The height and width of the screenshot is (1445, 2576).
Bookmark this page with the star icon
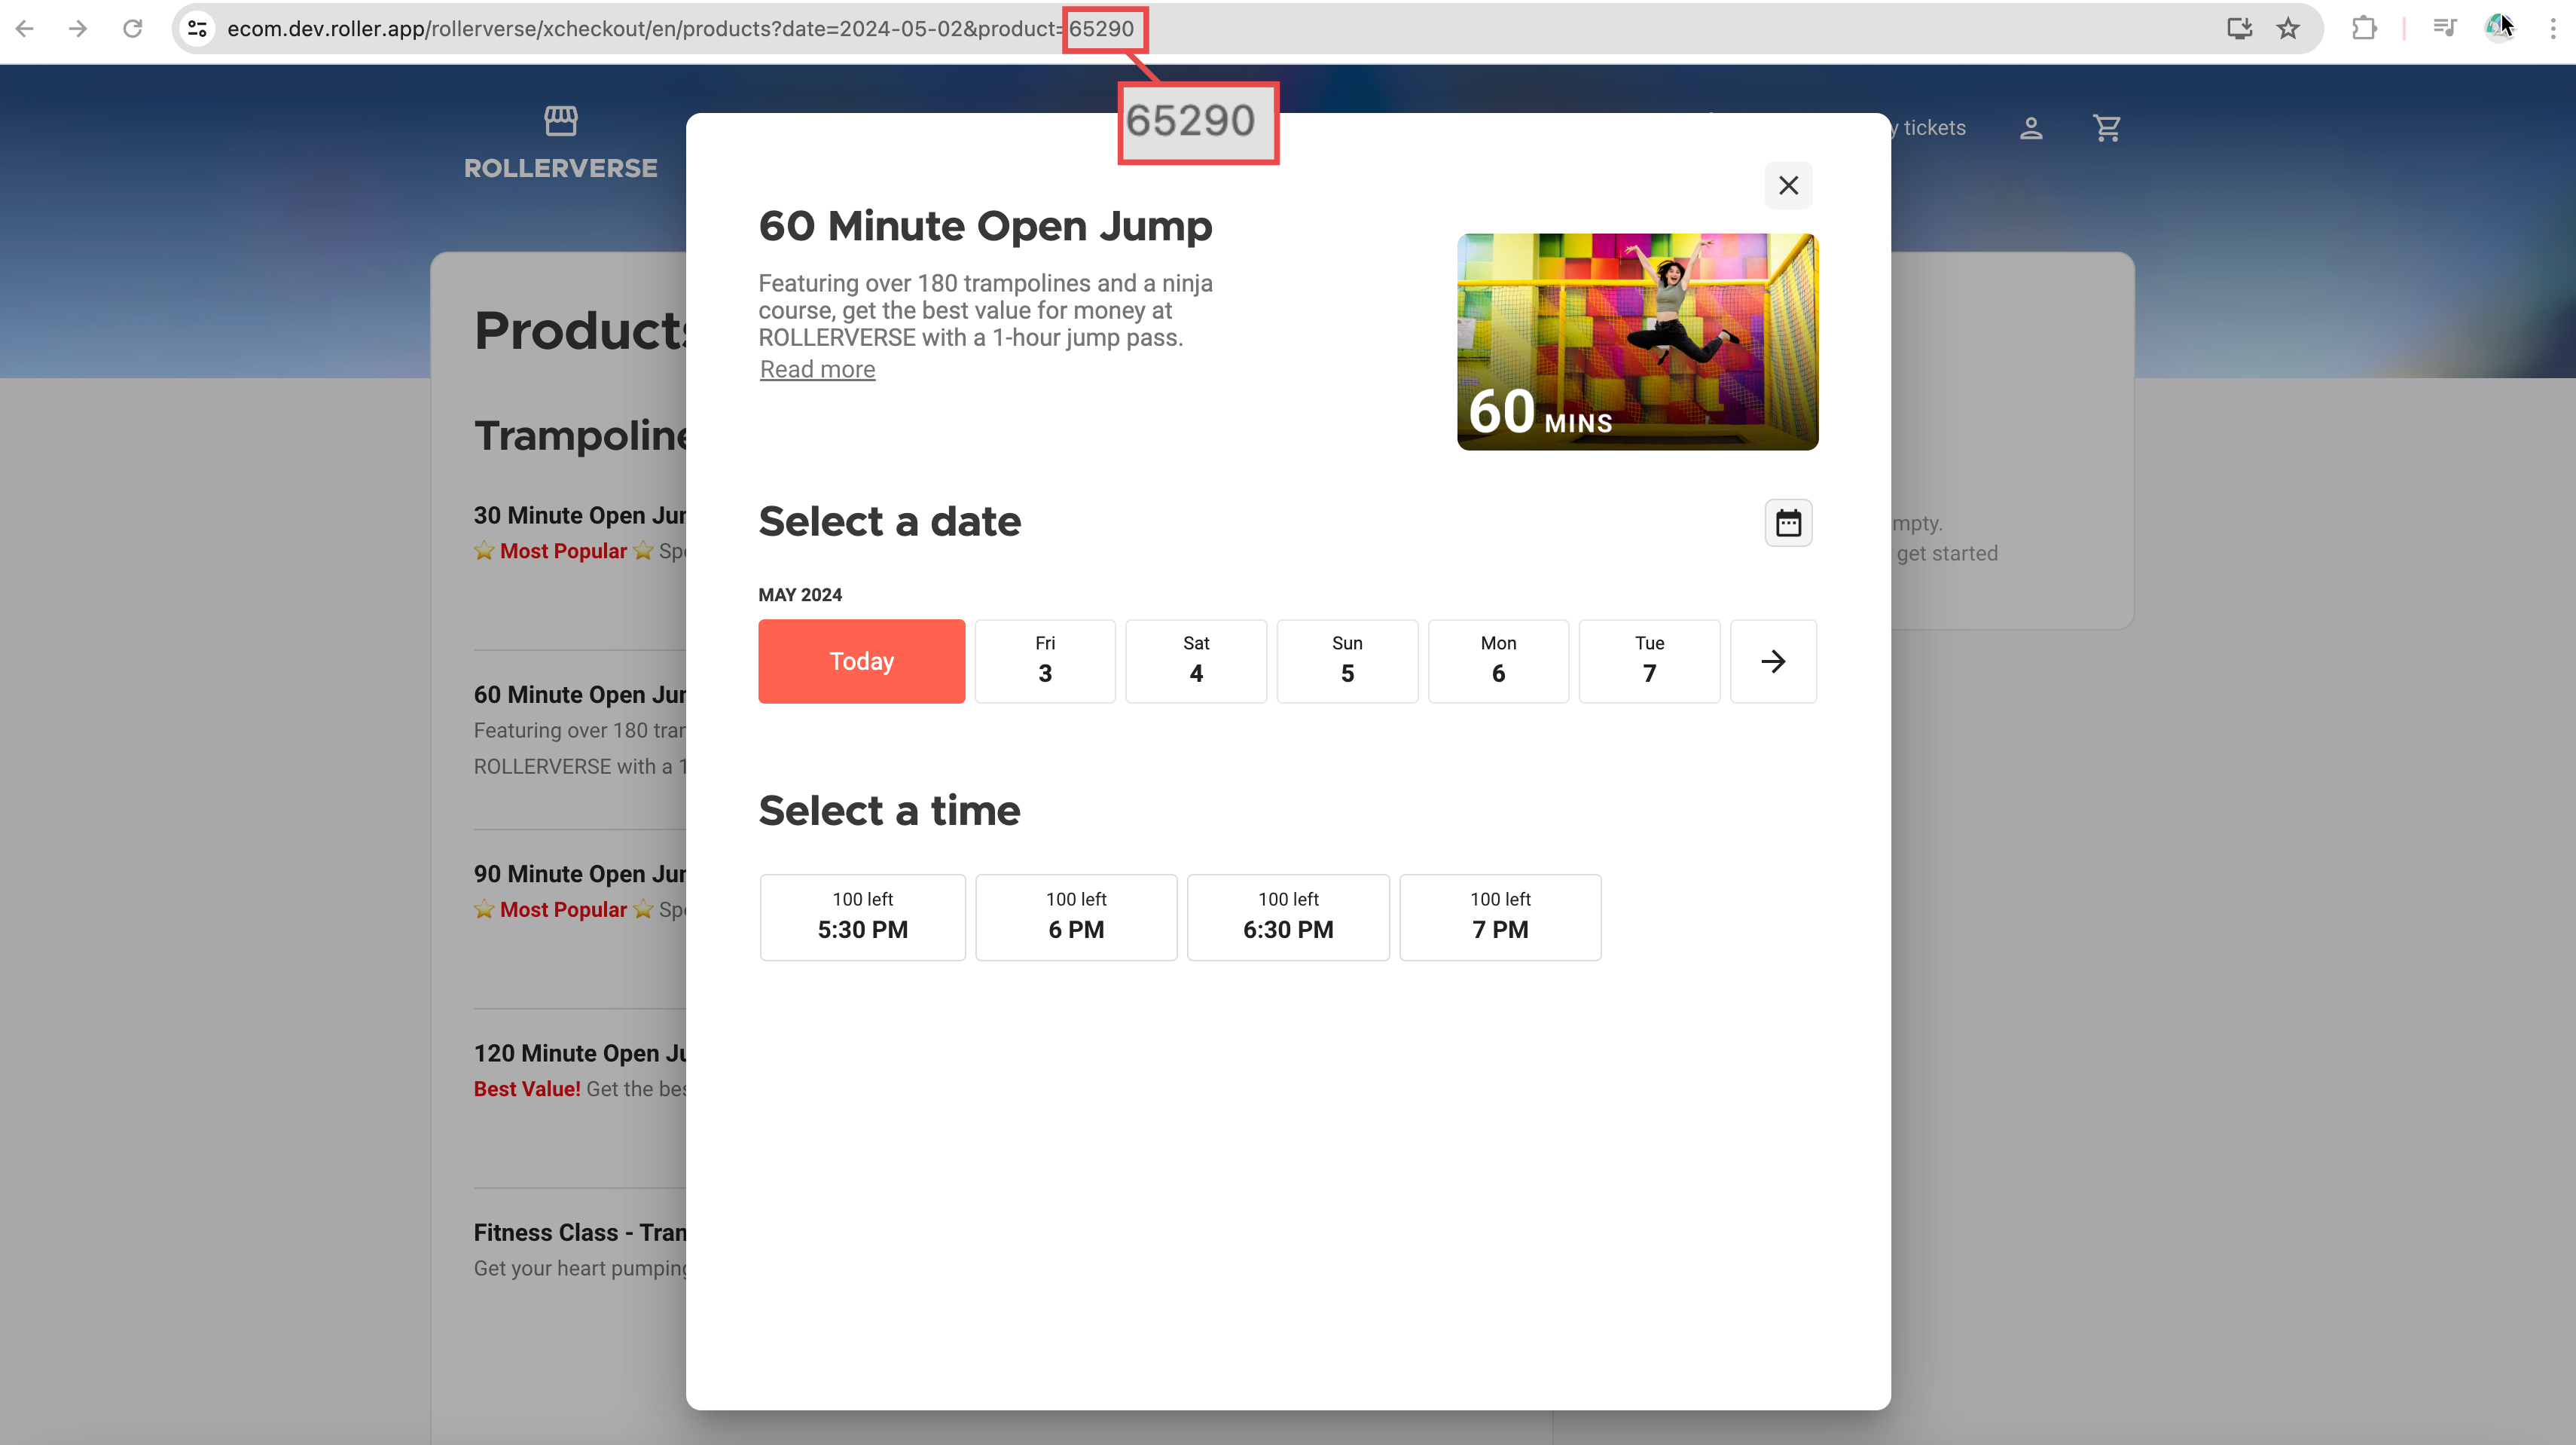[2288, 28]
